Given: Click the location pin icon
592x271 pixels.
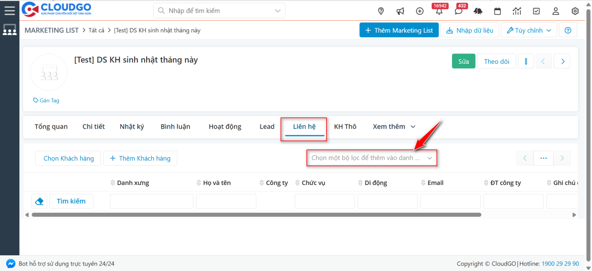Looking at the screenshot, I should (381, 11).
